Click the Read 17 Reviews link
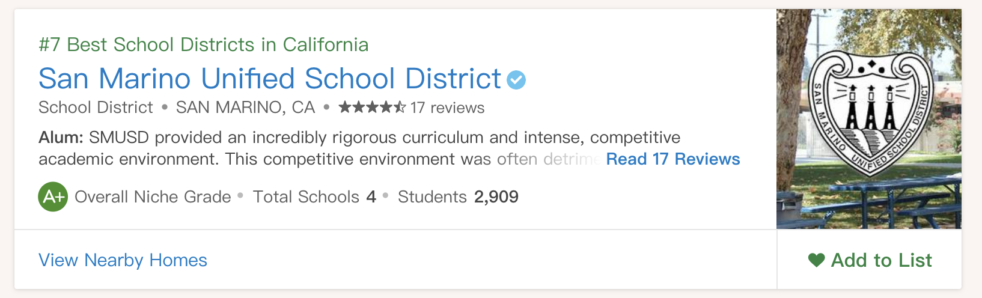The image size is (982, 298). (672, 159)
